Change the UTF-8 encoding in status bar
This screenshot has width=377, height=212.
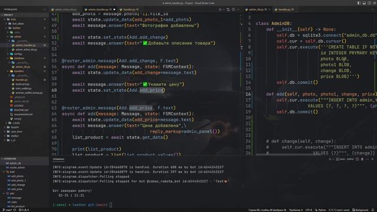[309, 210]
